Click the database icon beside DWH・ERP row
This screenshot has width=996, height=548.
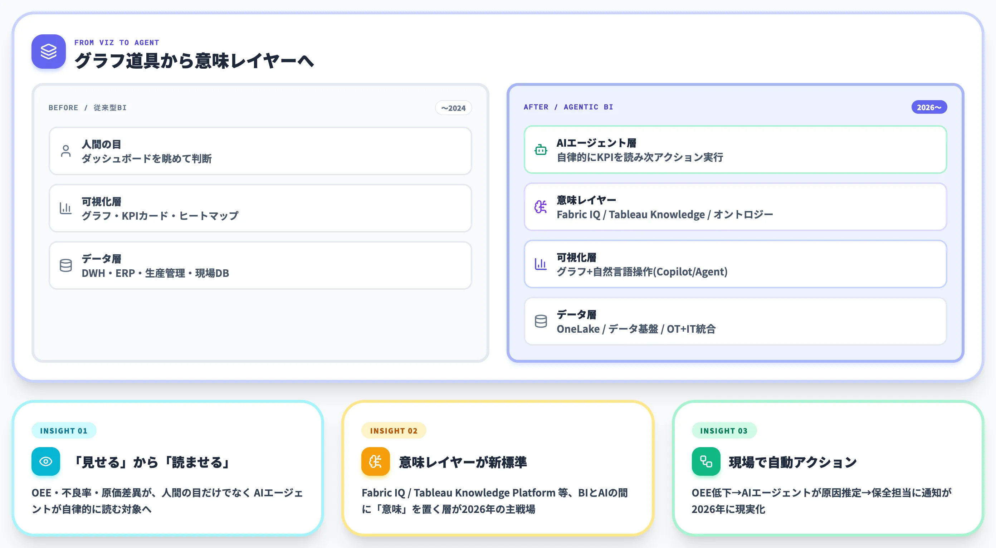(x=66, y=265)
